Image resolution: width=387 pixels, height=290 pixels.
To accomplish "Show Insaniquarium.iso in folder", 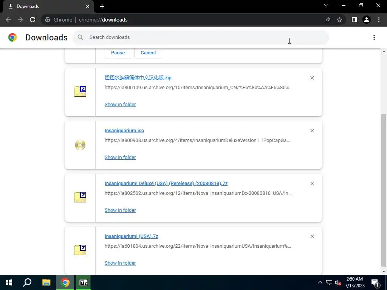I will coord(120,157).
